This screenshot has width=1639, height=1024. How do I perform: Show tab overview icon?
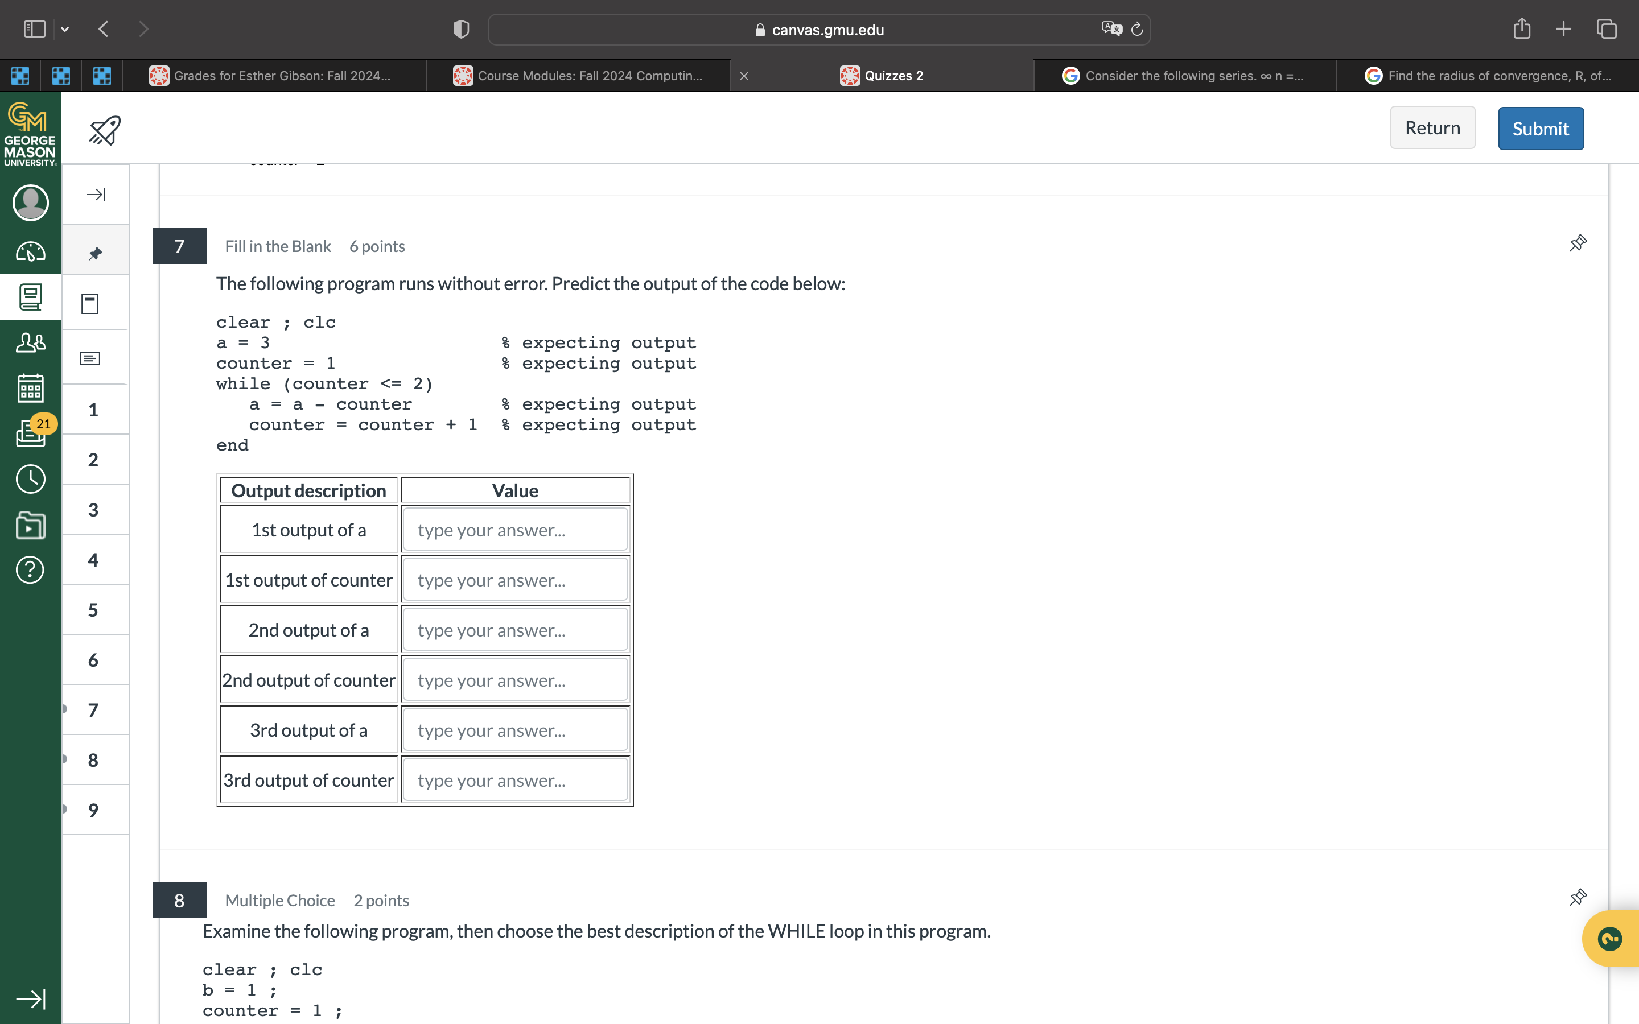(x=1607, y=29)
